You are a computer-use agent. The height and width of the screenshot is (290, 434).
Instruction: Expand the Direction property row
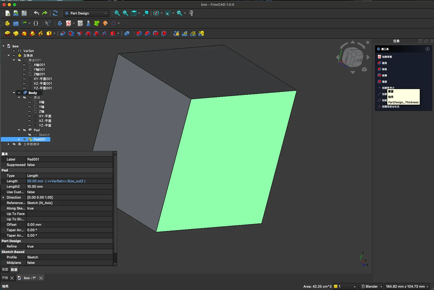click(3, 197)
